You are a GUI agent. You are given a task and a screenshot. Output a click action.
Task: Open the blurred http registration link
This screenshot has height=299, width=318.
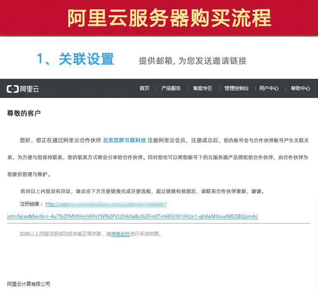tap(106, 204)
